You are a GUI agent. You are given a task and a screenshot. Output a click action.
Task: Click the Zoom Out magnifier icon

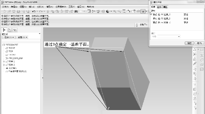119,11
